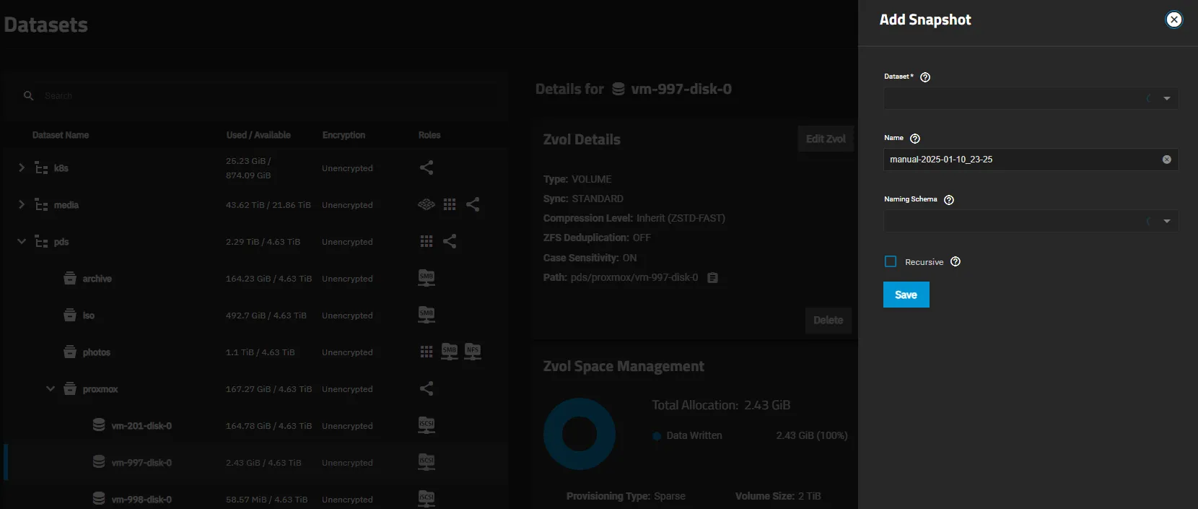Viewport: 1198px width, 509px height.
Task: Click the apps grid icon on media row
Action: coord(450,204)
